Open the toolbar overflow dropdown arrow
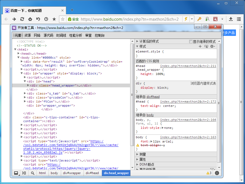 [x=222, y=19]
